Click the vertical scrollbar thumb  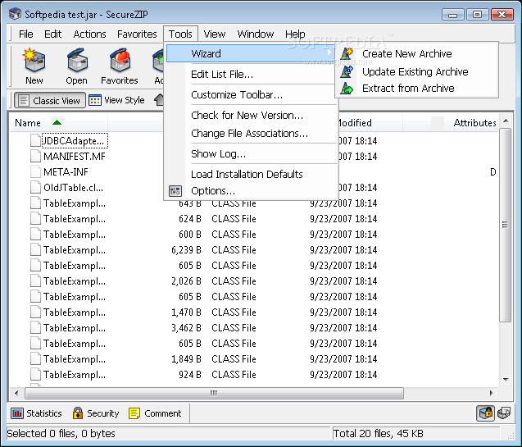[x=506, y=225]
